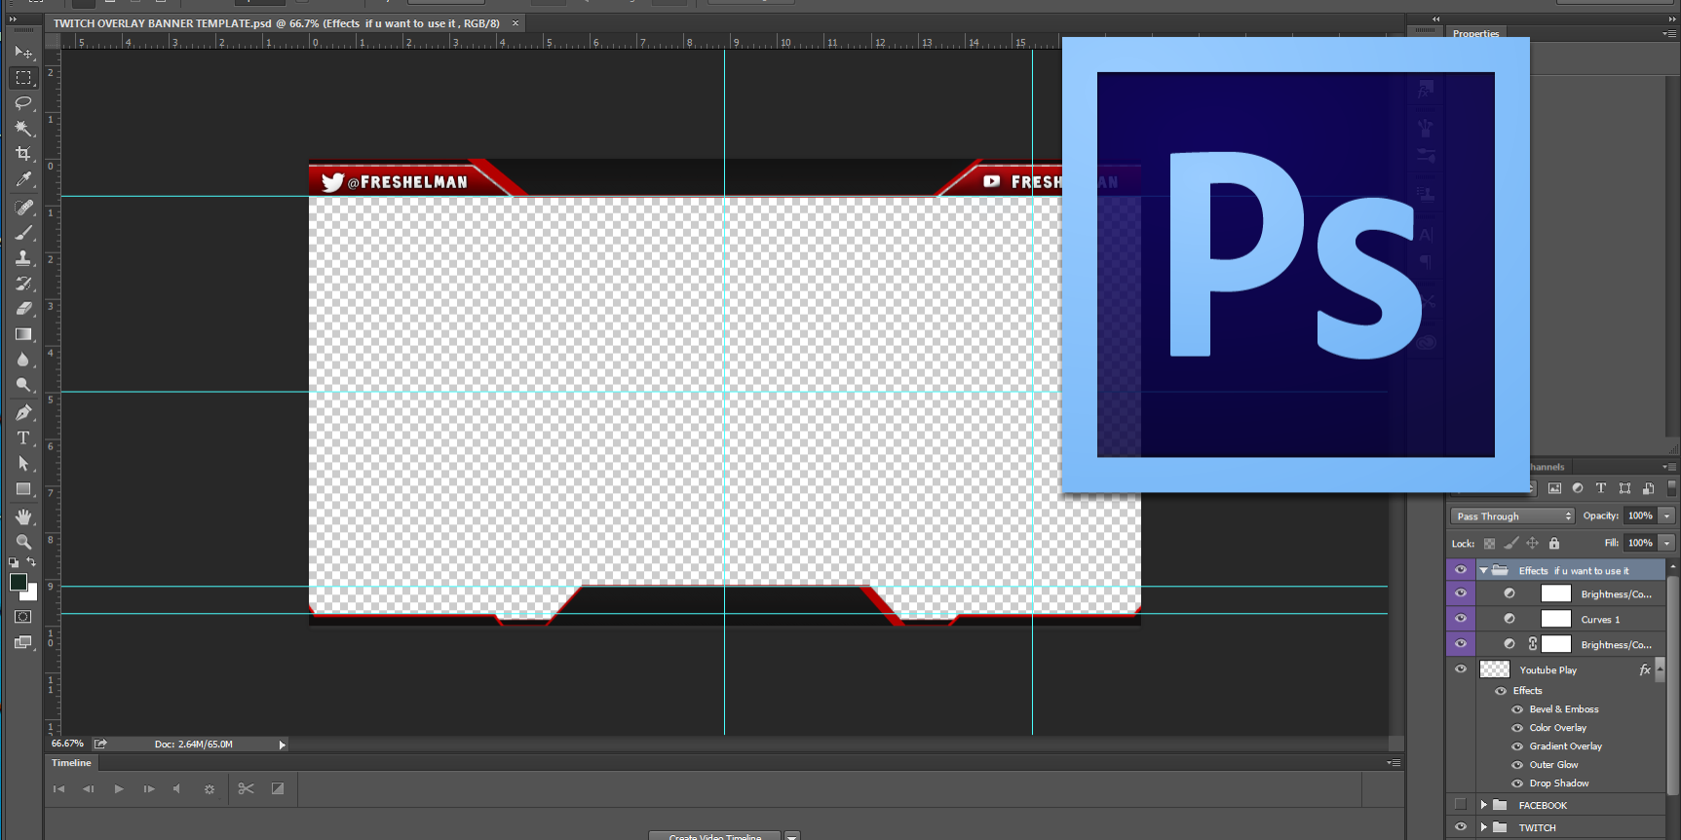Screen dimensions: 1681x840
Task: Select the Gradient tool
Action: tap(23, 334)
